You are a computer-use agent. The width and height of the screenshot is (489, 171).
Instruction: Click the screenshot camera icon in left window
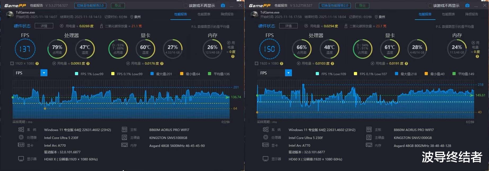click(223, 6)
